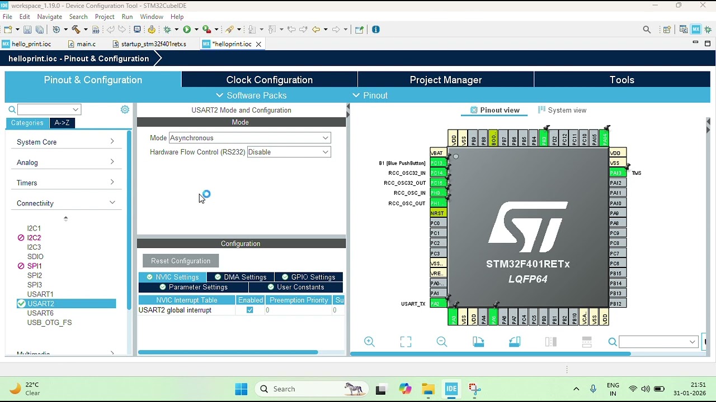This screenshot has height=402, width=716.
Task: Open the main.c editor tab
Action: [x=81, y=44]
